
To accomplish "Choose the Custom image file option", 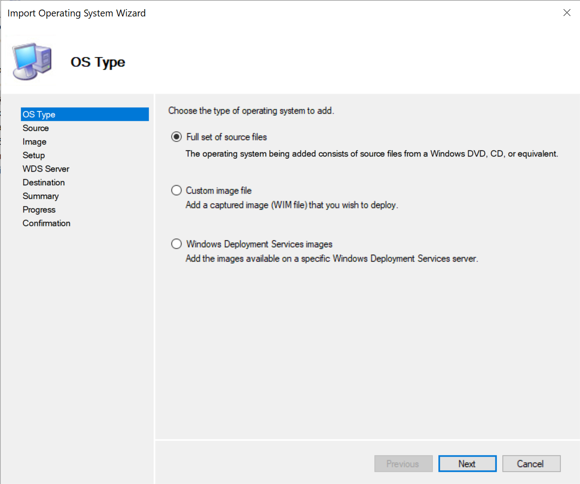I will pyautogui.click(x=176, y=190).
